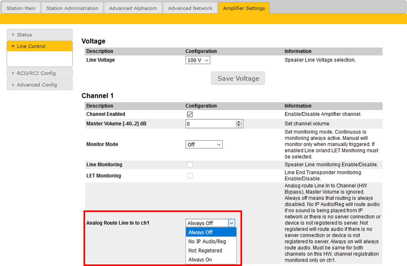Increase Master Volume with up arrow

[239, 122]
